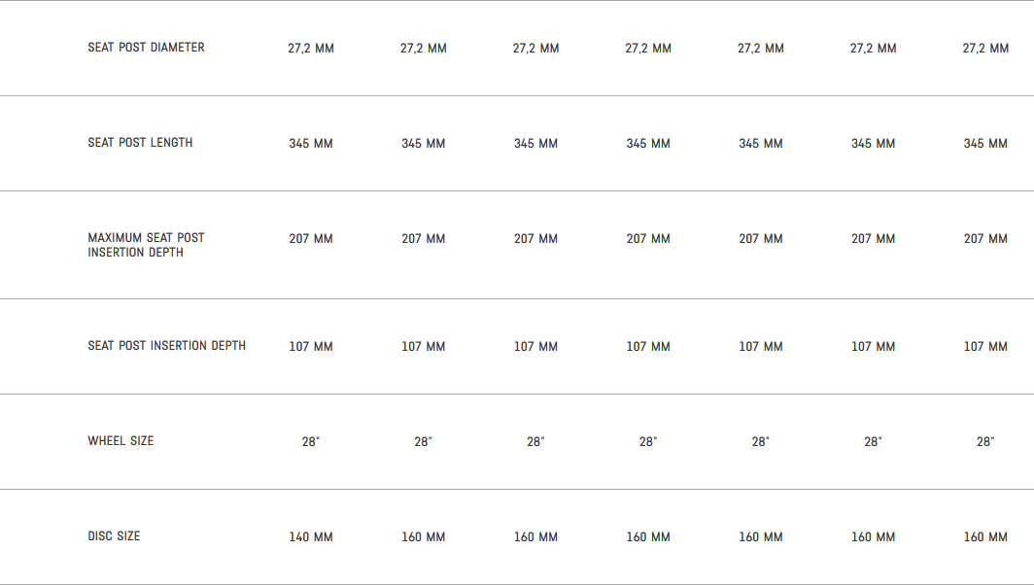Viewport: 1034px width, 585px height.
Task: Select the leftmost 160 MM disc size value
Action: [x=424, y=537]
